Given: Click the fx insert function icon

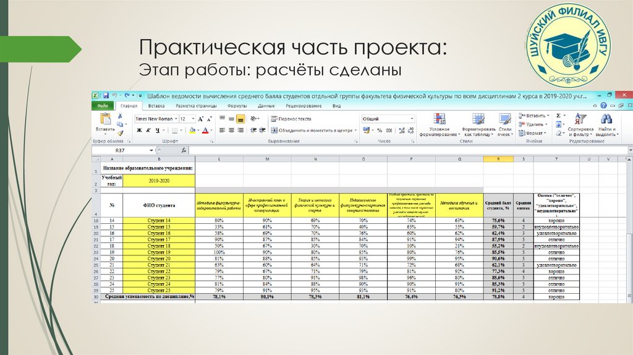Looking at the screenshot, I should tap(184, 150).
